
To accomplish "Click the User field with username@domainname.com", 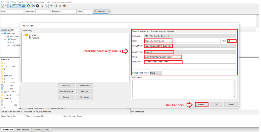I will click(190, 57).
